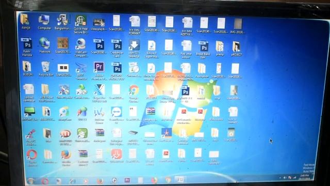Open the pROJECT folder

pos(236,49)
